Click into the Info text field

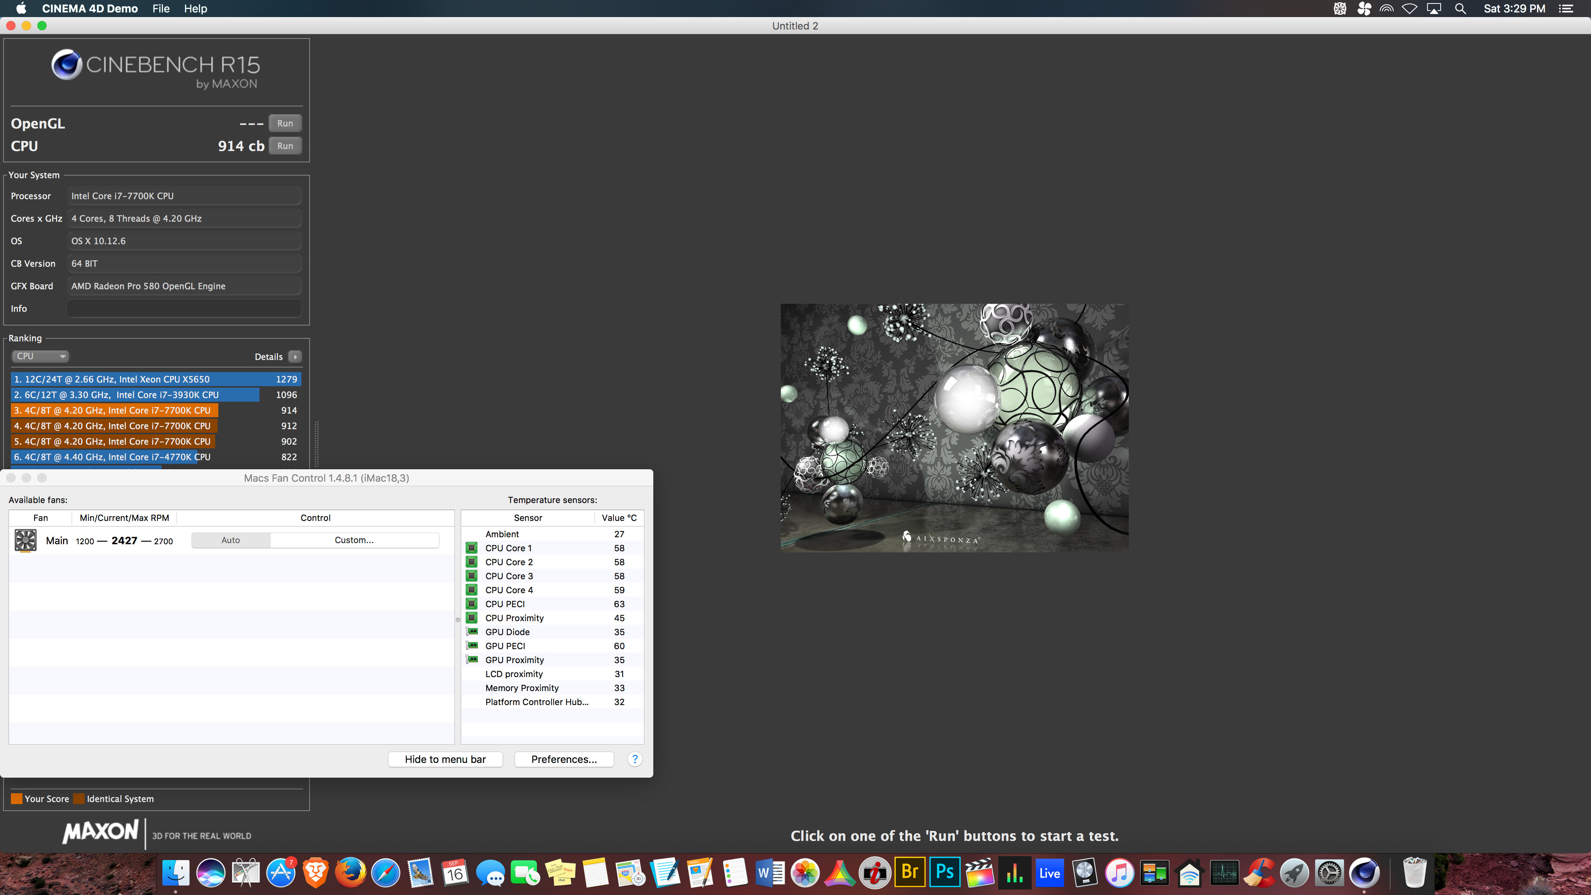(184, 308)
